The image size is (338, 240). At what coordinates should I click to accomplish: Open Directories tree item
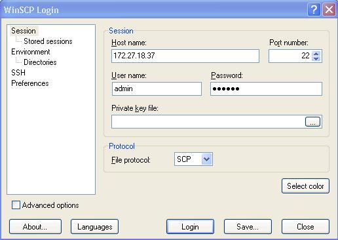coord(40,62)
